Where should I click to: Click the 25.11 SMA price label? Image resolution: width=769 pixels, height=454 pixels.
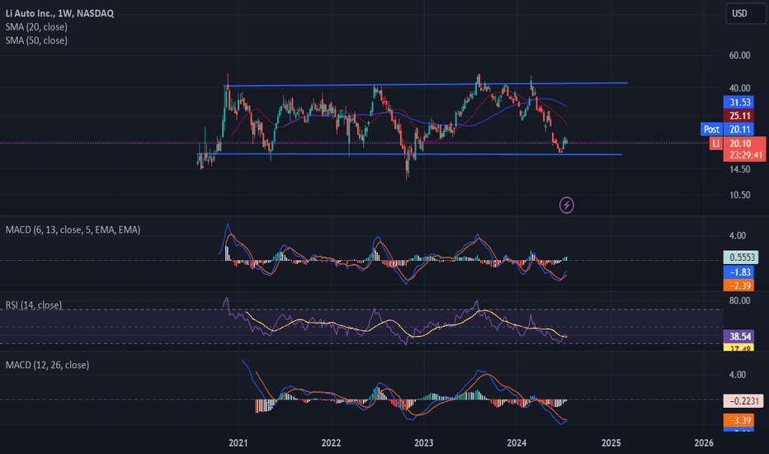point(740,116)
